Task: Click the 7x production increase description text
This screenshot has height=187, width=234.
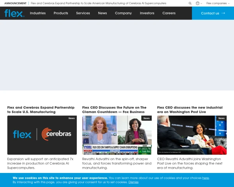Action: 40,163
